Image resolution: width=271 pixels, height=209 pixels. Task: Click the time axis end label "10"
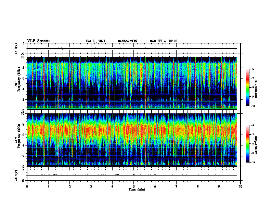pos(241,186)
